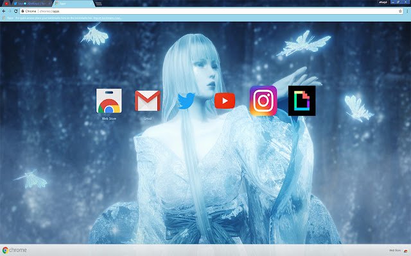Launch the YouTube app icon
The width and height of the screenshot is (411, 256).
225,100
